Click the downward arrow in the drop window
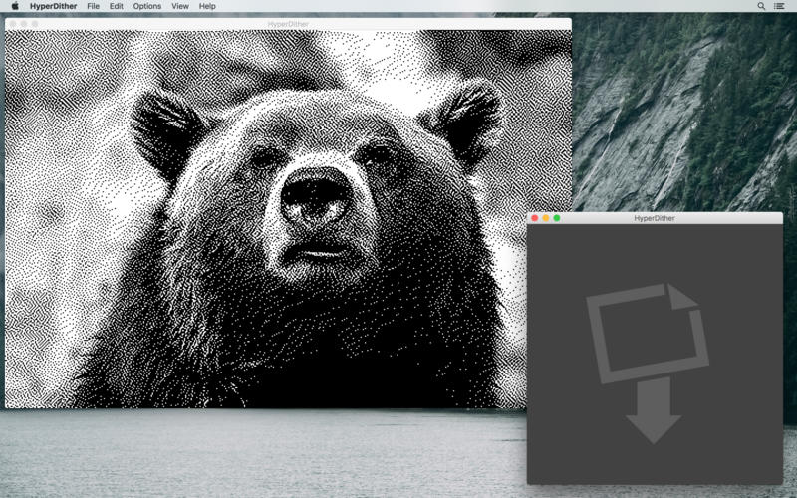The image size is (797, 498). click(654, 412)
